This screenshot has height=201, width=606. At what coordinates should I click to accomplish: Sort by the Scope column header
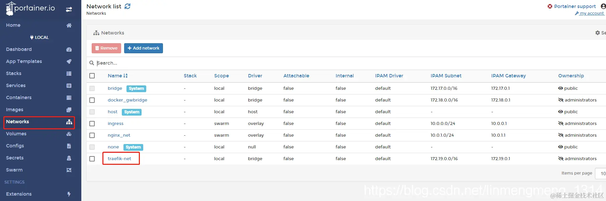222,76
